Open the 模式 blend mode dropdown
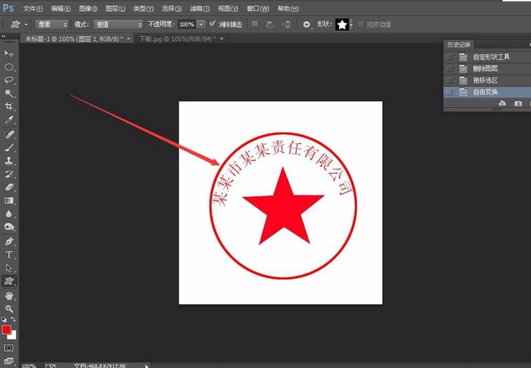 (117, 25)
